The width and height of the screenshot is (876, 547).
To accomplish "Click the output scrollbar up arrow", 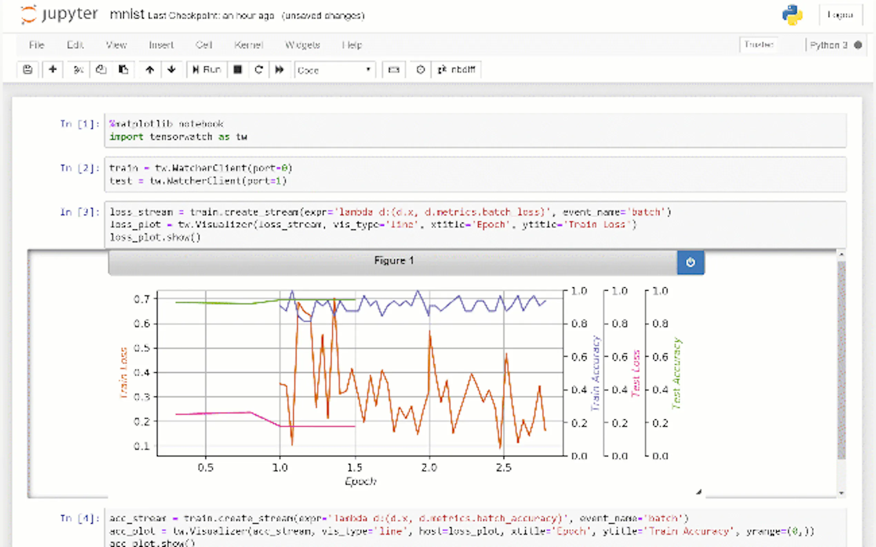I will pos(842,255).
